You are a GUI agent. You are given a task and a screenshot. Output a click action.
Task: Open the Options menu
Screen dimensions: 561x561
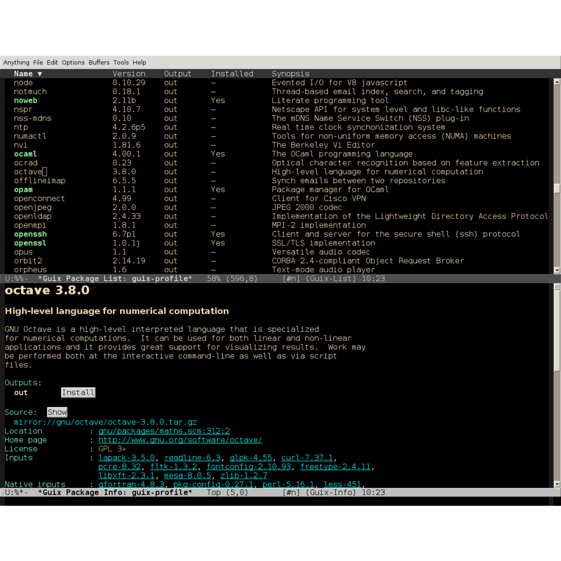pos(73,62)
